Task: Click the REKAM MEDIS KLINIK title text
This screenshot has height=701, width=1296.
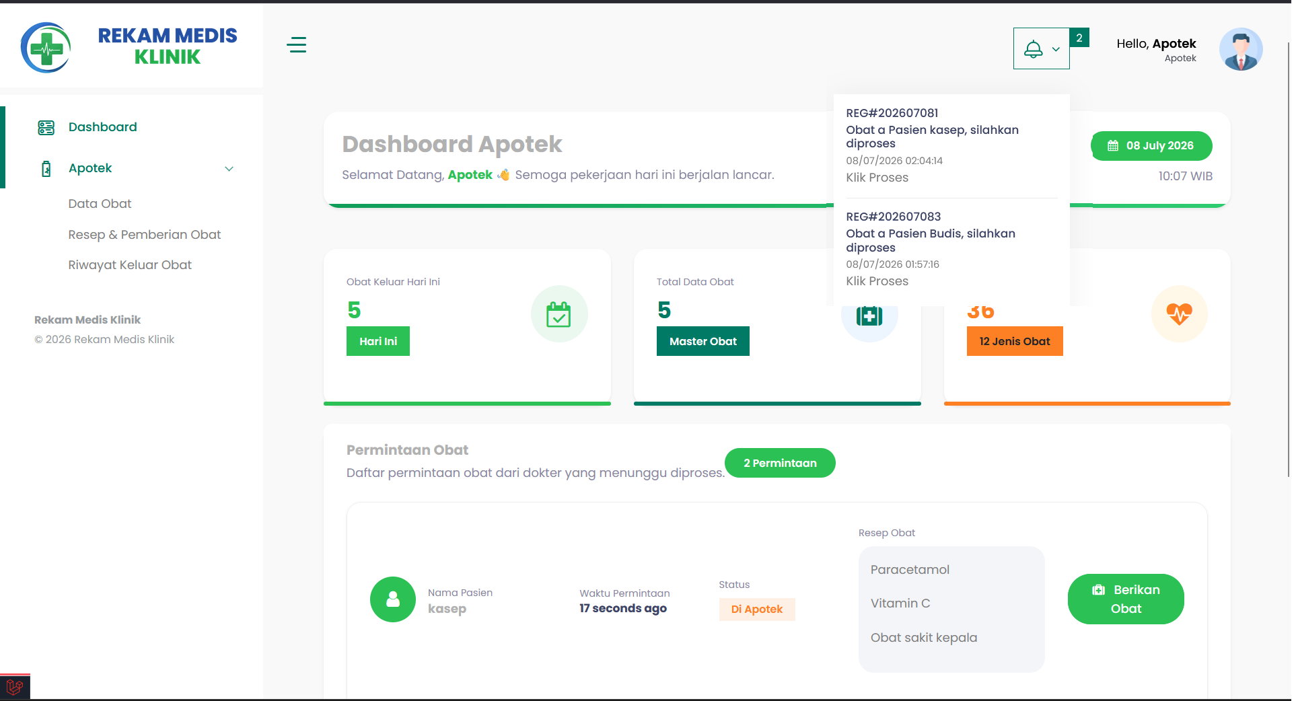Action: point(168,46)
